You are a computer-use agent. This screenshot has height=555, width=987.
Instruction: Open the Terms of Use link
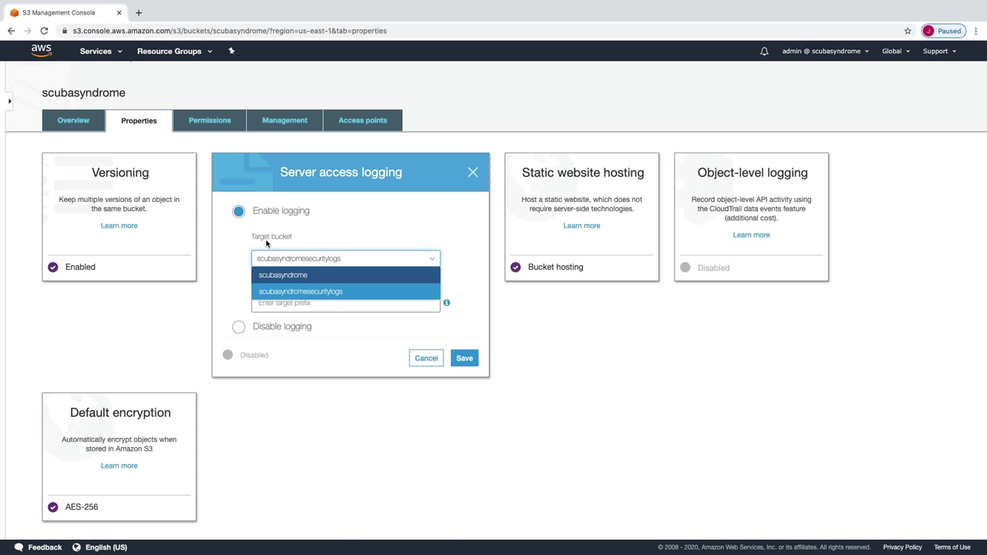(952, 547)
